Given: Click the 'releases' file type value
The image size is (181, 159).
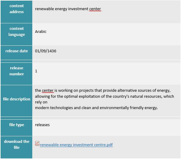Looking at the screenshot, I should (x=42, y=125).
